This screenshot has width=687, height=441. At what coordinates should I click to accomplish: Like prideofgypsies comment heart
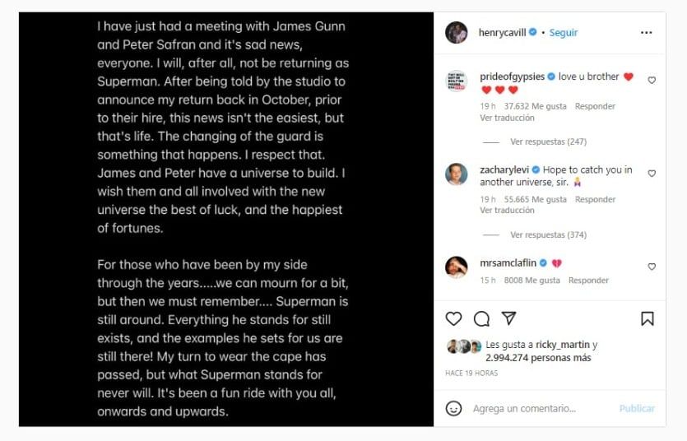652,81
